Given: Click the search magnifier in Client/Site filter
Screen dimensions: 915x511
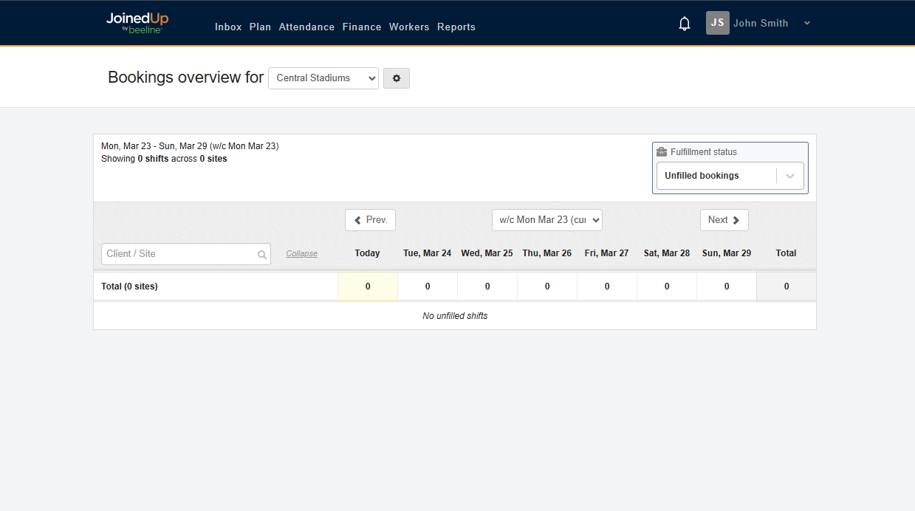Looking at the screenshot, I should pyautogui.click(x=262, y=254).
